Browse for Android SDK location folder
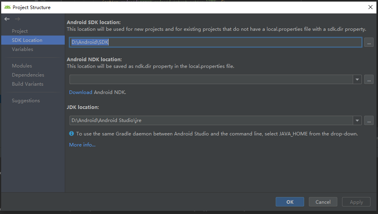 click(369, 42)
